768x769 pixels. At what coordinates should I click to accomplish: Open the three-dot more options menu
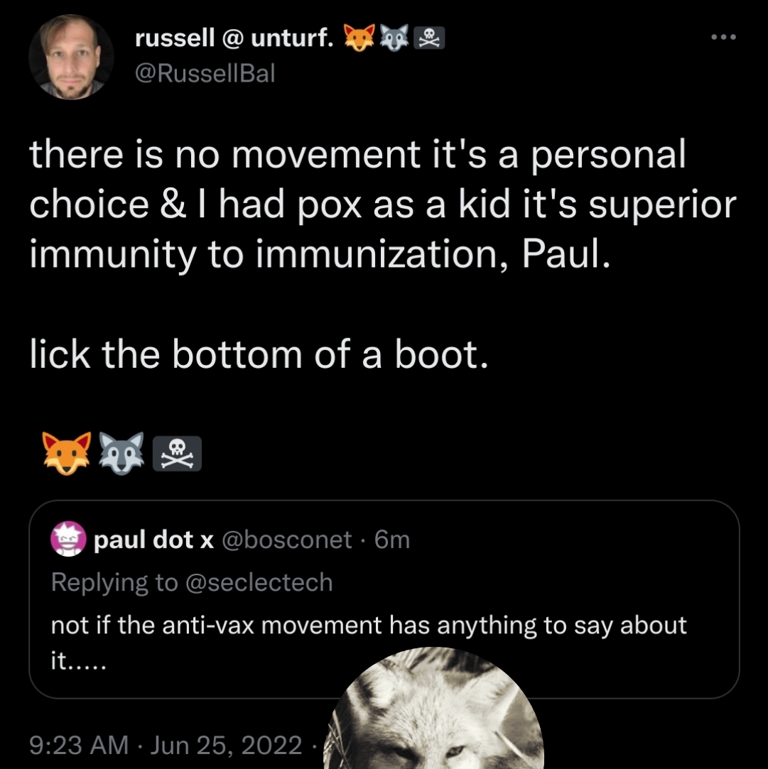tap(724, 38)
